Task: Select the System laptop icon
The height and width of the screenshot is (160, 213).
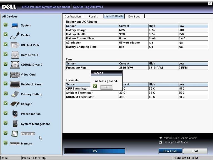Action: [x=15, y=25]
